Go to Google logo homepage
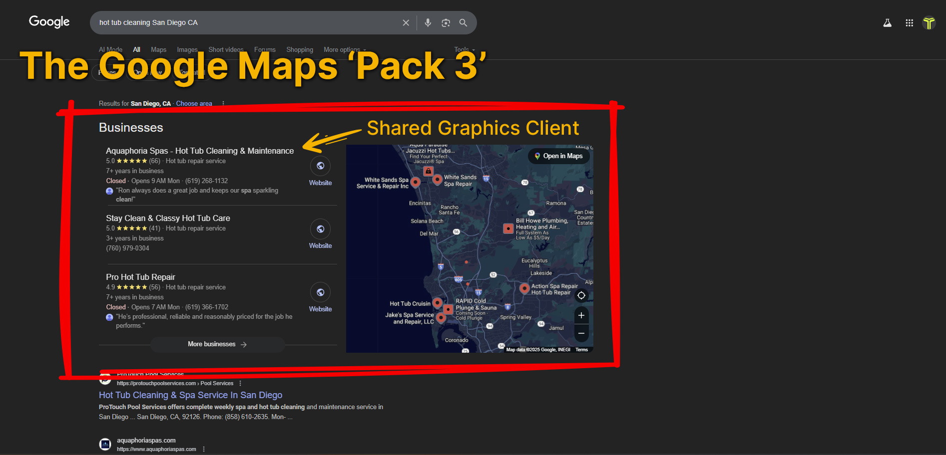The height and width of the screenshot is (455, 946). click(x=49, y=22)
